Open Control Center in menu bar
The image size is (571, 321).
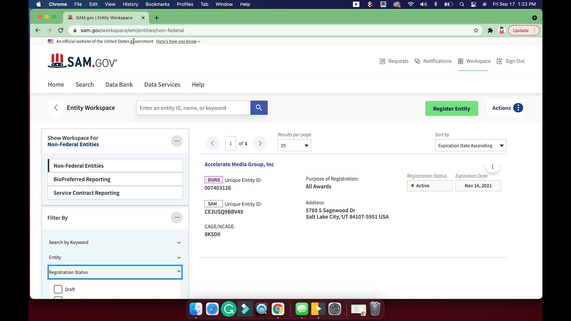point(473,4)
